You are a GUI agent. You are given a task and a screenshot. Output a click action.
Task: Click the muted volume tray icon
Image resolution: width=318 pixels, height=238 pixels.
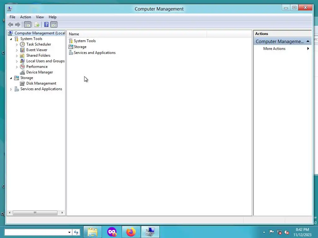click(287, 232)
